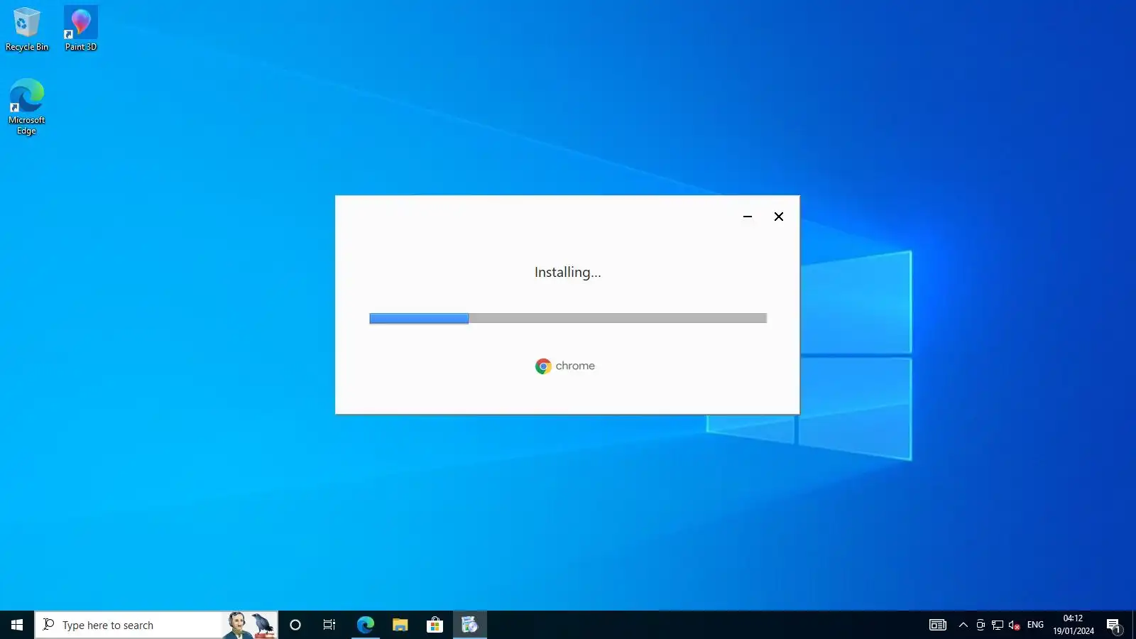Screen dimensions: 1136x639
Task: Focus the "Type here to search" box
Action: tap(156, 625)
